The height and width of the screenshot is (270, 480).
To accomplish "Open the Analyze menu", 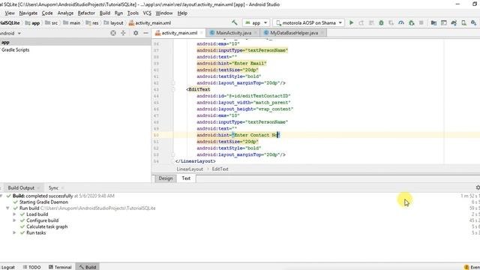I will pos(65,13).
